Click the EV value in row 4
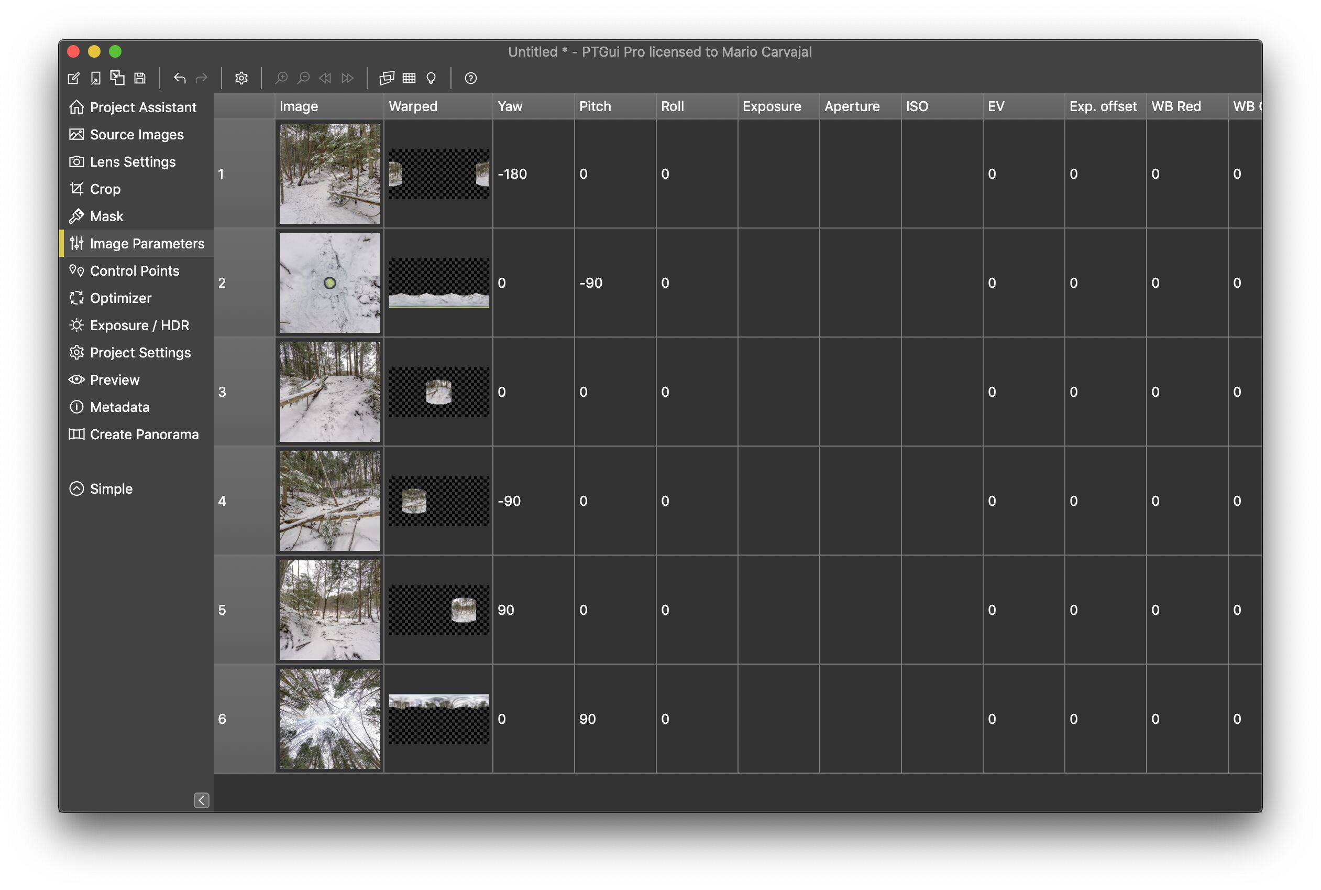Viewport: 1321px width, 890px height. 992,501
